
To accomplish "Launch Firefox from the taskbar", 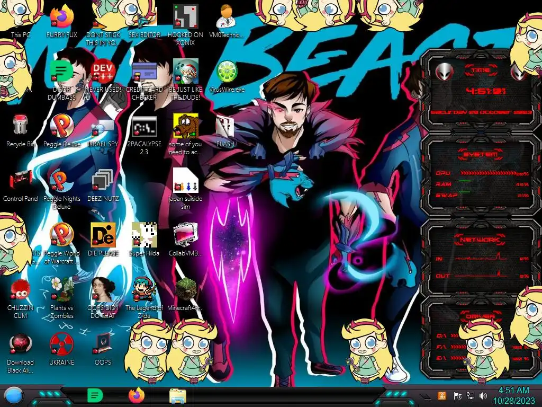I will click(137, 395).
